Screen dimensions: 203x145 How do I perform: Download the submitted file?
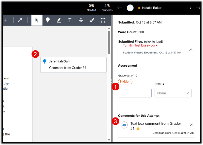click(191, 49)
